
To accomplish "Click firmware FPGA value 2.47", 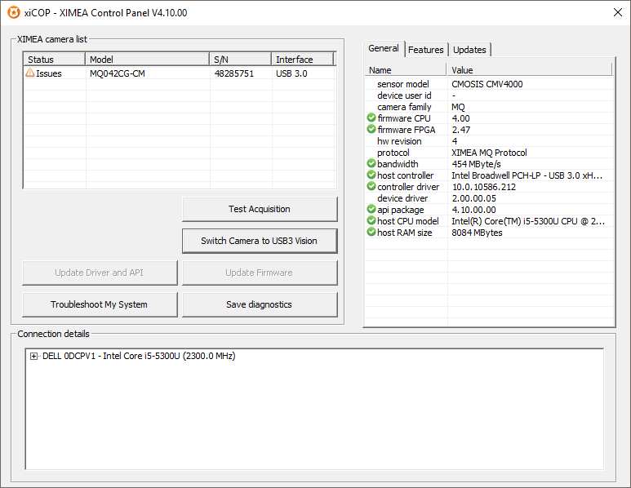I will 460,130.
